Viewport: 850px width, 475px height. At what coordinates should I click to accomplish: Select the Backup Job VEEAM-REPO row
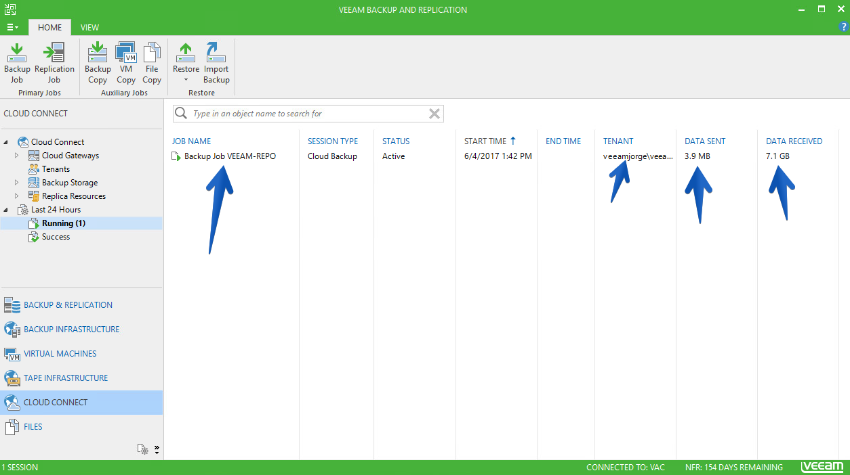coord(506,156)
